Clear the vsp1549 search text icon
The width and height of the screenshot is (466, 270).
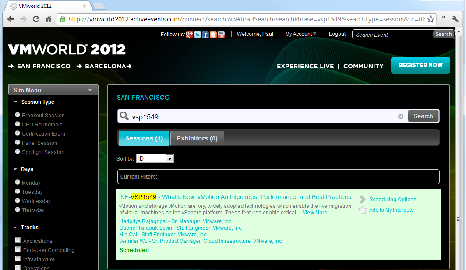coord(401,116)
